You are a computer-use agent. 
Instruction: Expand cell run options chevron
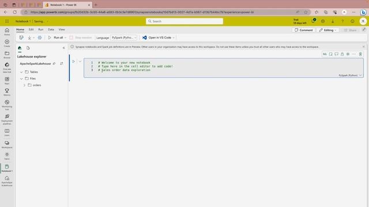coord(80,62)
